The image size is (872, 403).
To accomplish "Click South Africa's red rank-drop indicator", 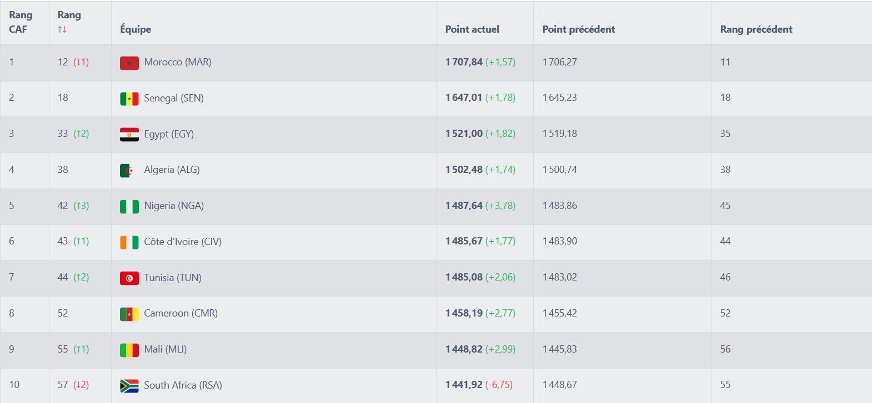I will tap(81, 385).
